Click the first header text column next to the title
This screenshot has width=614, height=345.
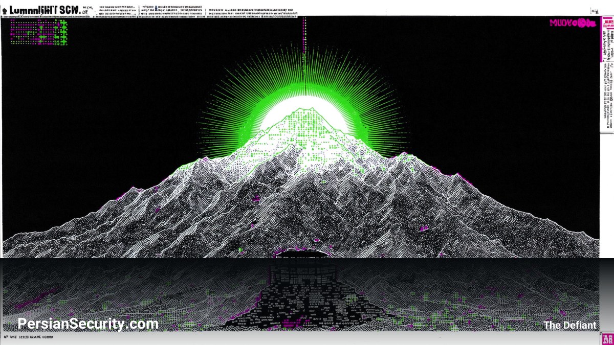point(116,10)
